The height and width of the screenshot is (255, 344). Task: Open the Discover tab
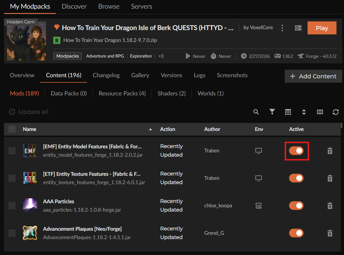click(74, 7)
